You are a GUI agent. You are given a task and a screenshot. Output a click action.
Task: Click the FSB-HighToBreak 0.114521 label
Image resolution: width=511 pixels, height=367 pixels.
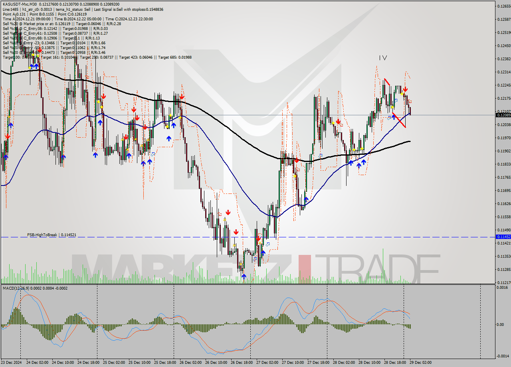click(51, 235)
